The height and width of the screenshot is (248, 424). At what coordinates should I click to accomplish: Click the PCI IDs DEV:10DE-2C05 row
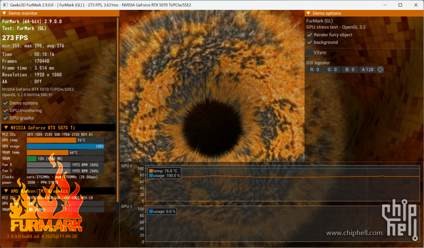(x=47, y=134)
